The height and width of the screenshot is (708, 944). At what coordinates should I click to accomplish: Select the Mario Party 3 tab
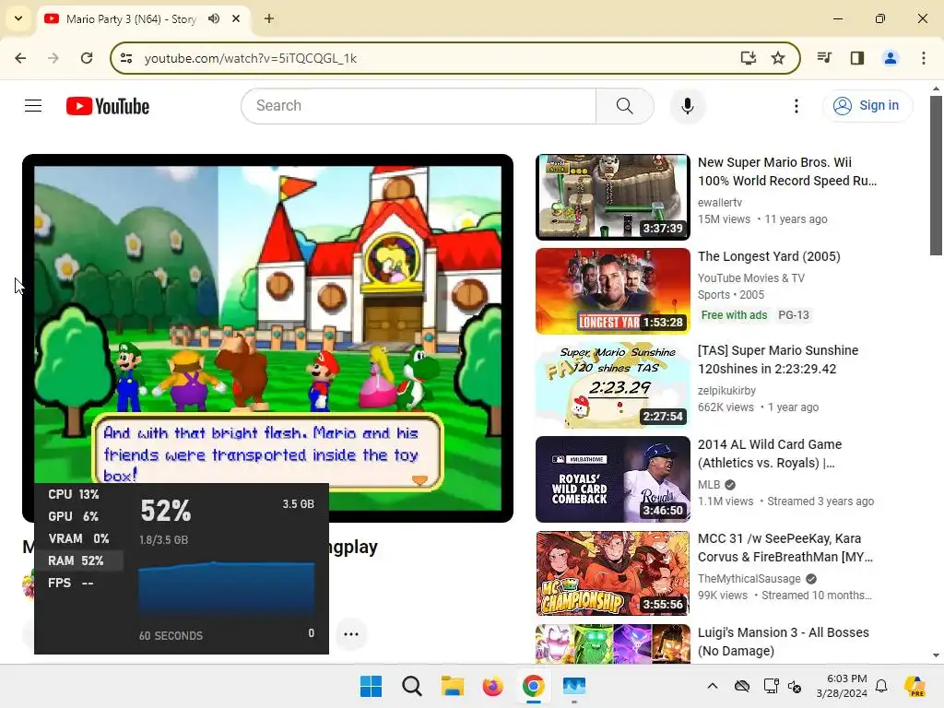click(130, 19)
